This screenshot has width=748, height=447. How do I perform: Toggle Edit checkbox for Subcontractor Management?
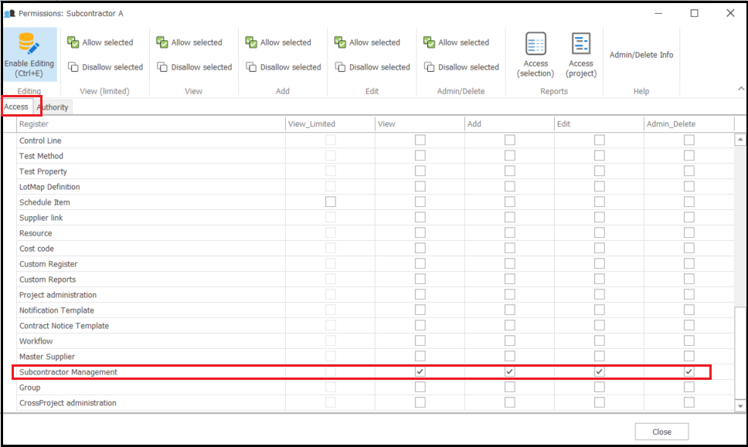(x=600, y=371)
